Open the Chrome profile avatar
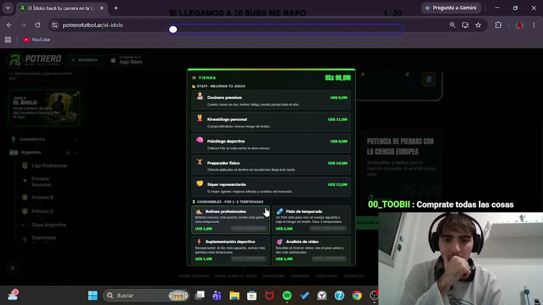This screenshot has height=305, width=543. tap(519, 25)
